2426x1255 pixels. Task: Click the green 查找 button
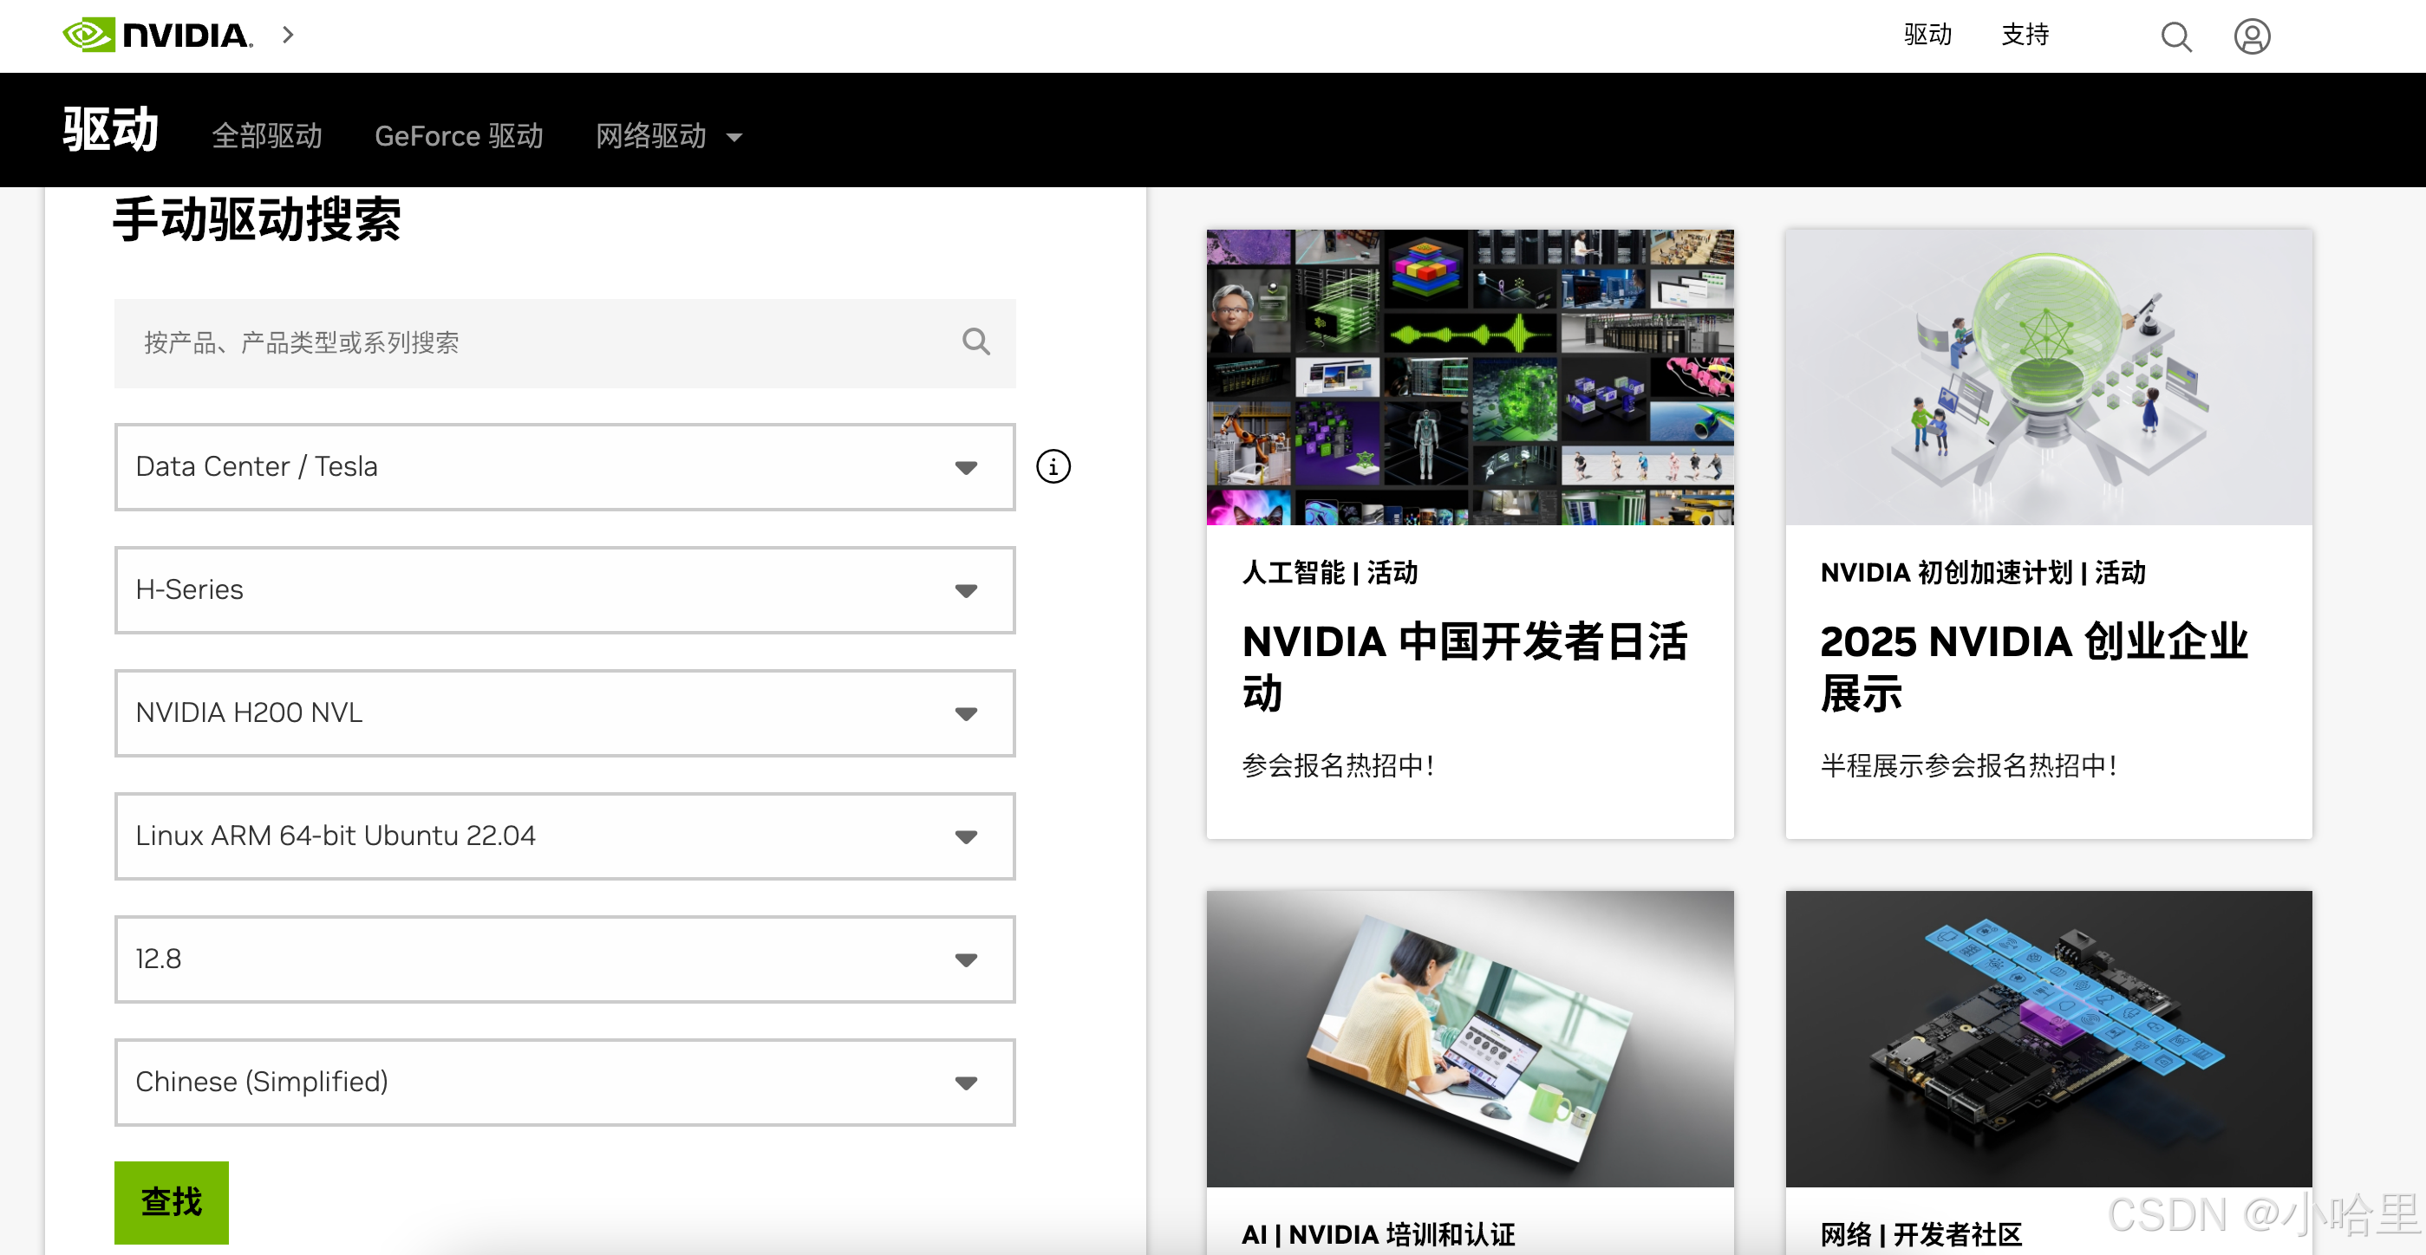coord(172,1201)
